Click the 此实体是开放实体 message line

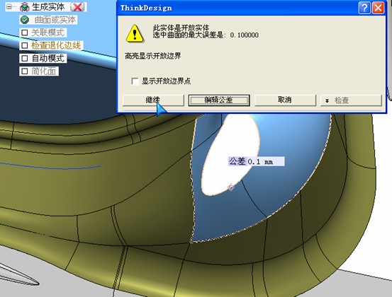pyautogui.click(x=181, y=28)
